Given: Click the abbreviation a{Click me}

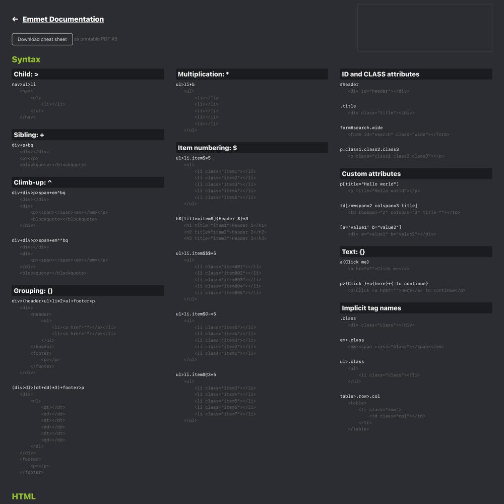Looking at the screenshot, I should coord(354,262).
